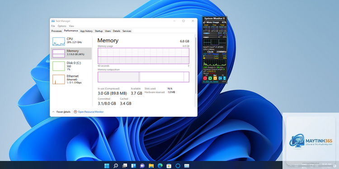Click the CPU usage graph in System Monitor
Viewport: 339px width, 169px height.
215,63
